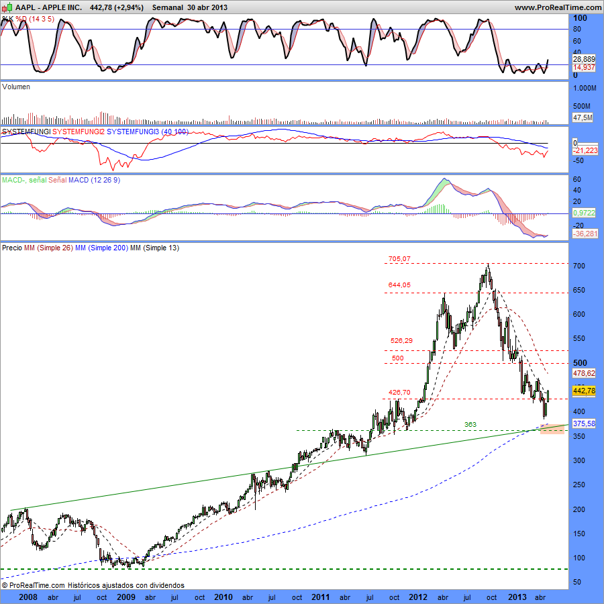Image resolution: width=604 pixels, height=604 pixels.
Task: Click the 2013 year label on time axis
Action: (x=517, y=597)
